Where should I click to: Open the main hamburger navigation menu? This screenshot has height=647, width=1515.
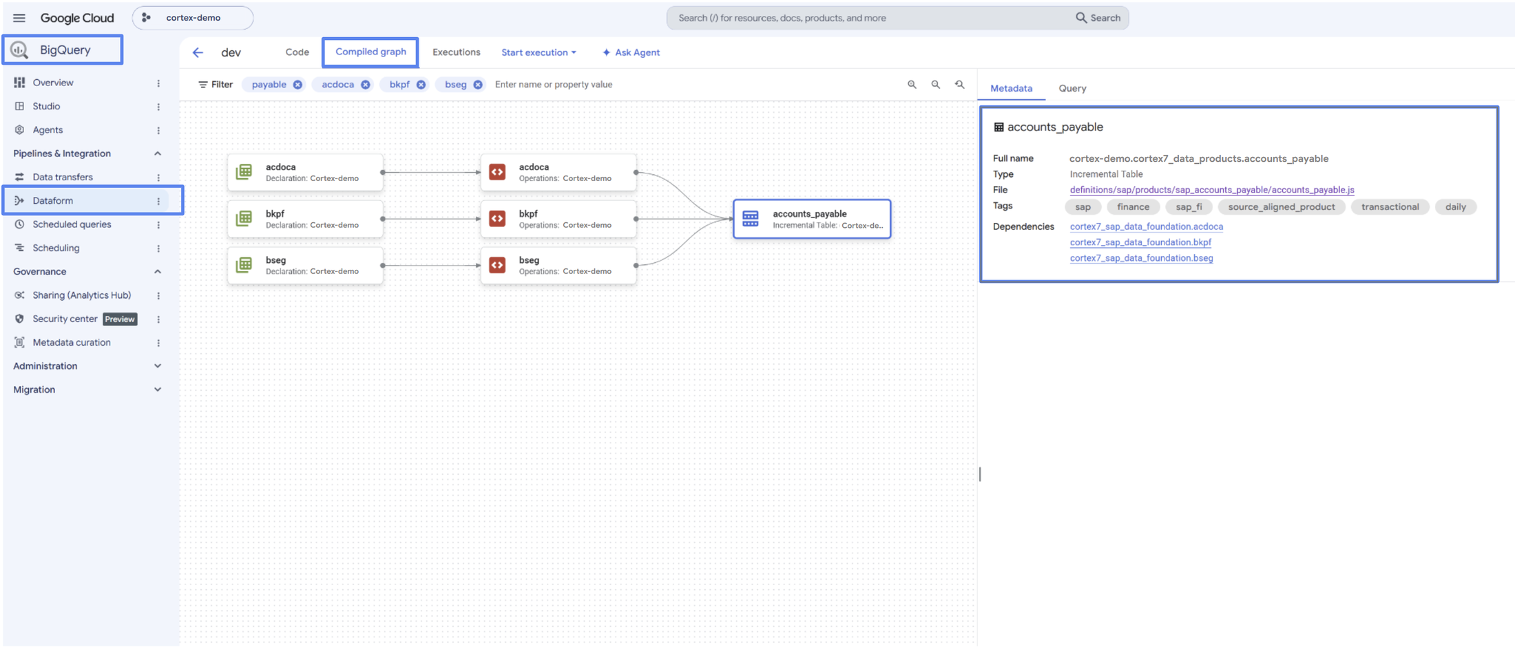tap(19, 18)
